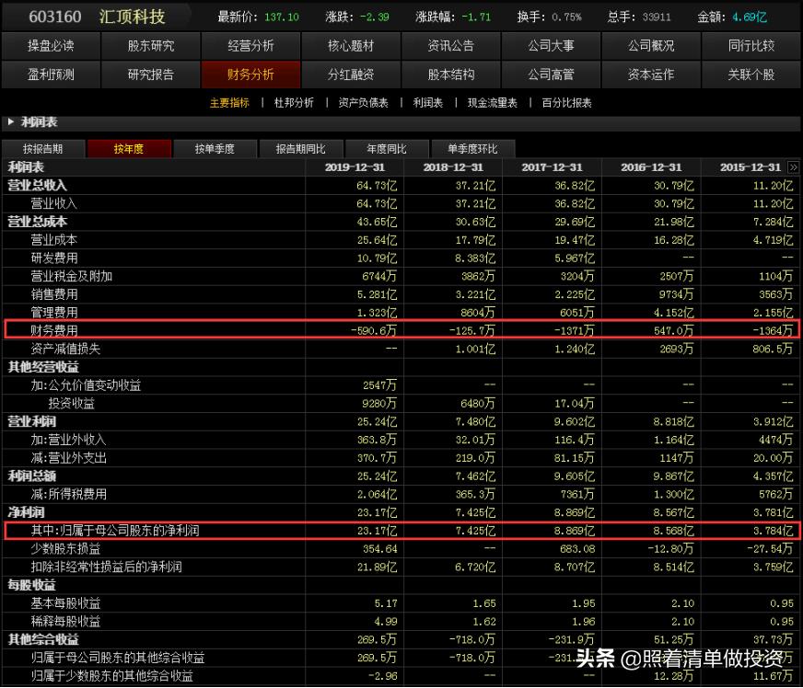Image resolution: width=803 pixels, height=688 pixels.
Task: Open the 分红融资 tab
Action: tap(351, 75)
